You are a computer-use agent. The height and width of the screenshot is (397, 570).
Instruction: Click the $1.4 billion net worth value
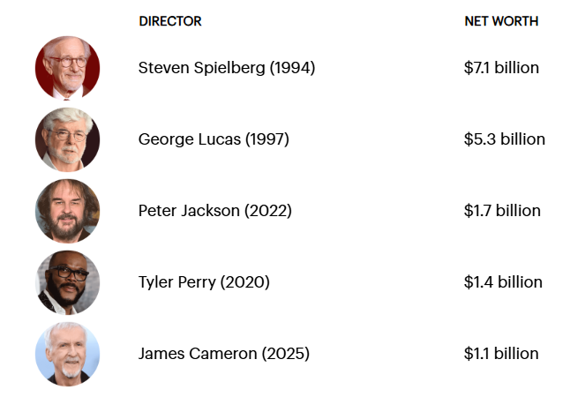click(503, 282)
